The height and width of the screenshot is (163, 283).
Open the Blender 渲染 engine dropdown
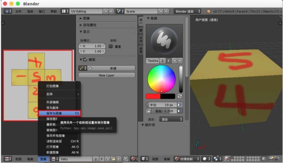[187, 11]
